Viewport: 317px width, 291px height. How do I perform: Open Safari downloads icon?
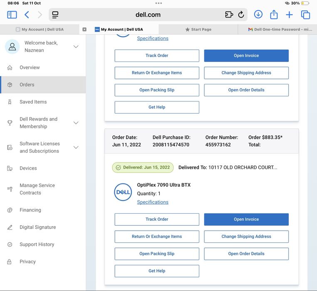click(258, 15)
